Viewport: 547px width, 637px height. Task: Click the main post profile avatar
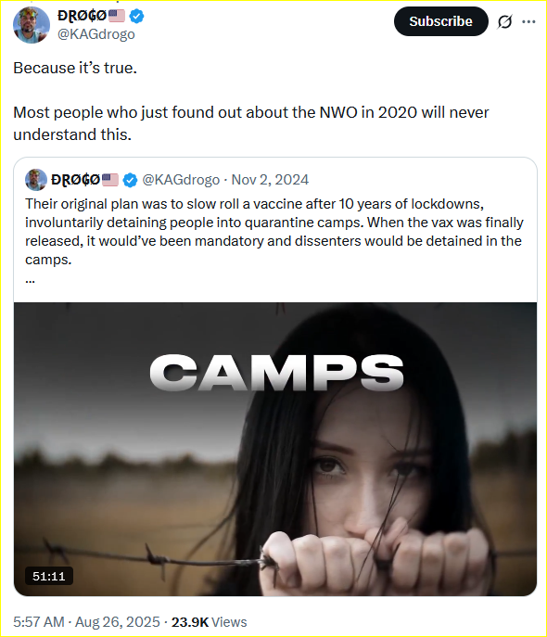[32, 25]
